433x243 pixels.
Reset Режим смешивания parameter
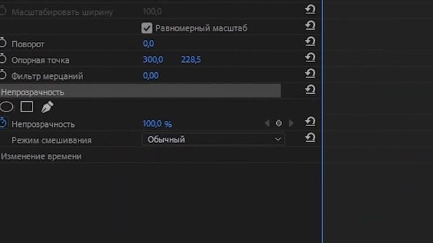(x=310, y=138)
